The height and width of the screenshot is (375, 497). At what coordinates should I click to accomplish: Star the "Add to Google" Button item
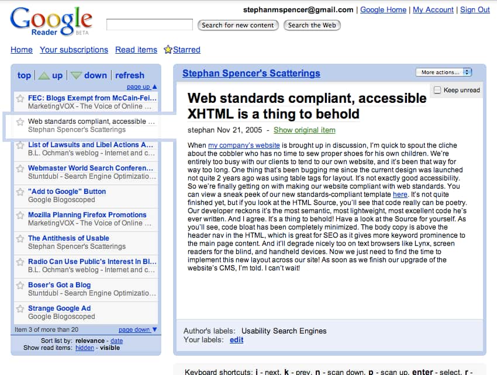(20, 192)
